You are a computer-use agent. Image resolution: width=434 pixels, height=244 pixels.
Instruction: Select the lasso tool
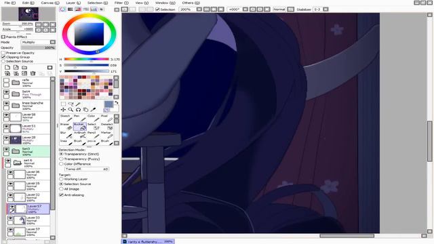point(71,104)
